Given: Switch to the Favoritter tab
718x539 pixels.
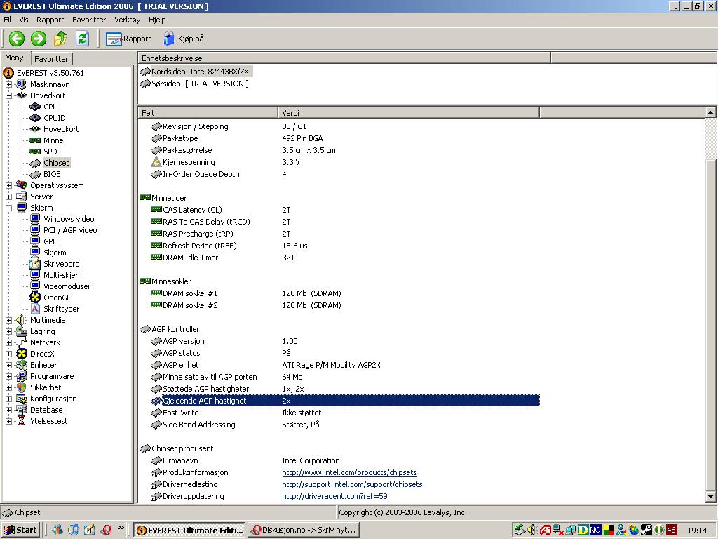Looking at the screenshot, I should (x=51, y=59).
